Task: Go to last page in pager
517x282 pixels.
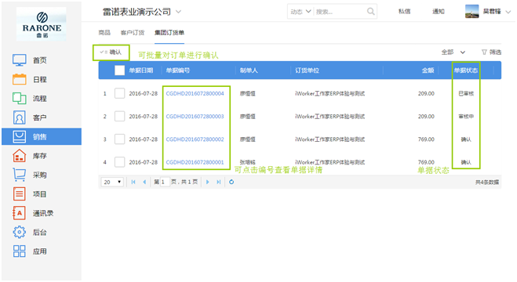Action: [219, 182]
